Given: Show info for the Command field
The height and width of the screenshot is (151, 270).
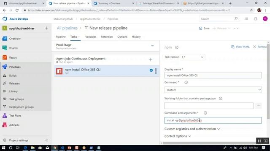Looking at the screenshot, I should click(186, 82).
